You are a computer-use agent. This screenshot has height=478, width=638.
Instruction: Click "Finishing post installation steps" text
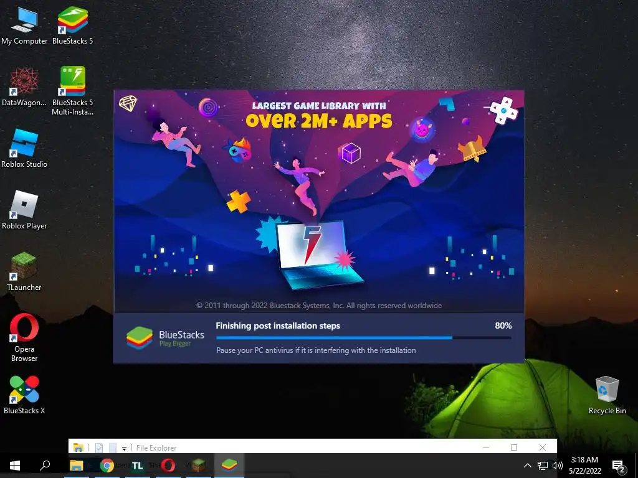[278, 326]
